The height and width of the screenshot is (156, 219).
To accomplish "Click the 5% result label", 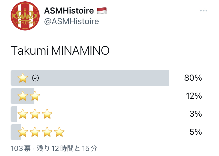I will pyautogui.click(x=196, y=132).
